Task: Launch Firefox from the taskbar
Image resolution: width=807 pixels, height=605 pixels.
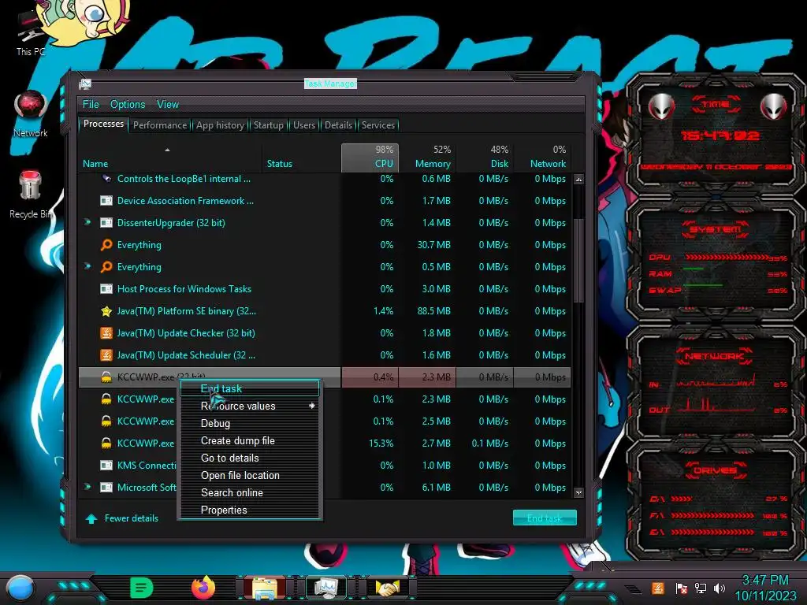Action: pos(203,588)
